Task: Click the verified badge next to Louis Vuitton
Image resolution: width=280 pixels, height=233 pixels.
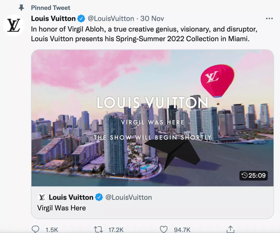Action: [x=81, y=18]
